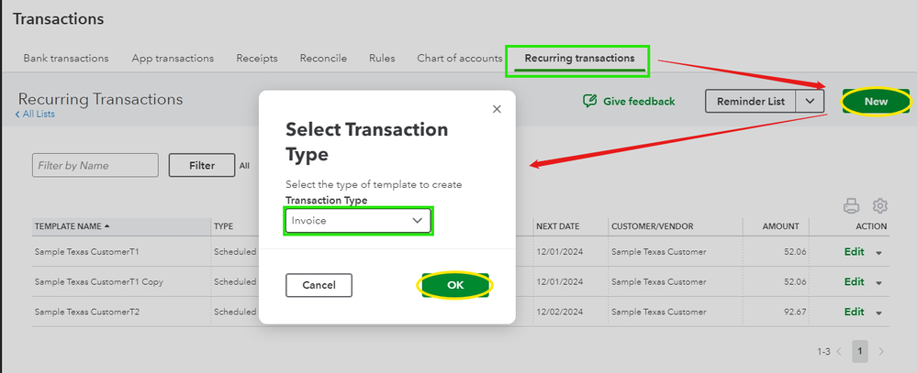Open the table settings gear icon
The width and height of the screenshot is (917, 373).
click(880, 205)
